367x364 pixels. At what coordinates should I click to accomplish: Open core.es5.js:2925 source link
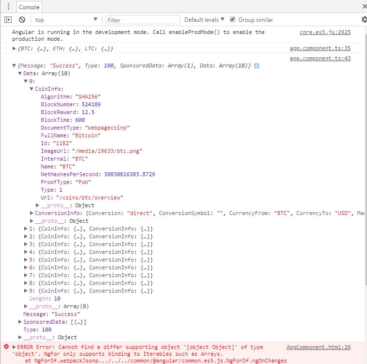point(325,32)
